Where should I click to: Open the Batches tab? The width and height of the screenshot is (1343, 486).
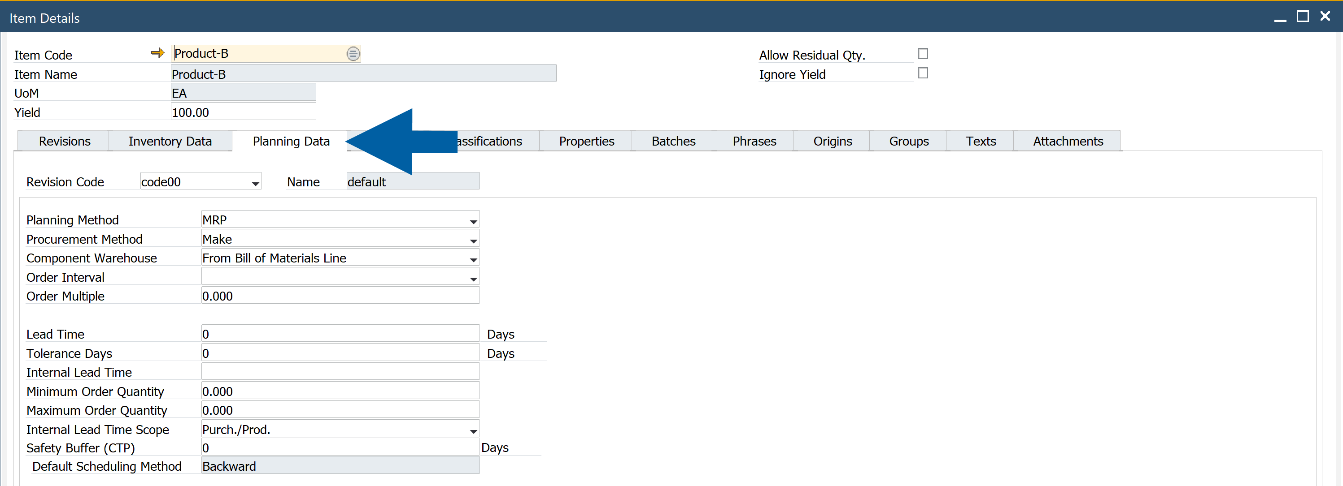coord(673,141)
